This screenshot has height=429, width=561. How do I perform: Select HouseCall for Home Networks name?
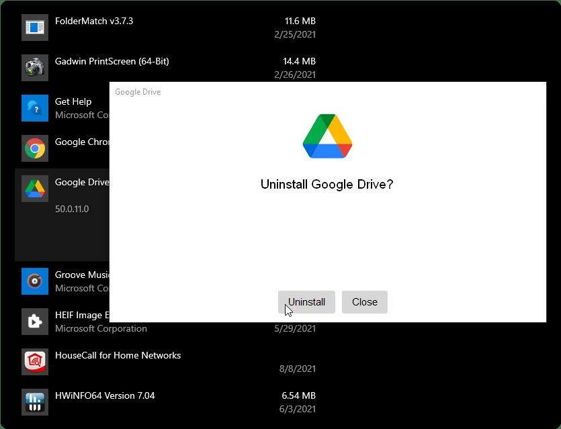pos(118,355)
